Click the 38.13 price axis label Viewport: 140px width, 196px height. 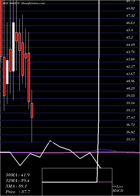click(x=130, y=110)
